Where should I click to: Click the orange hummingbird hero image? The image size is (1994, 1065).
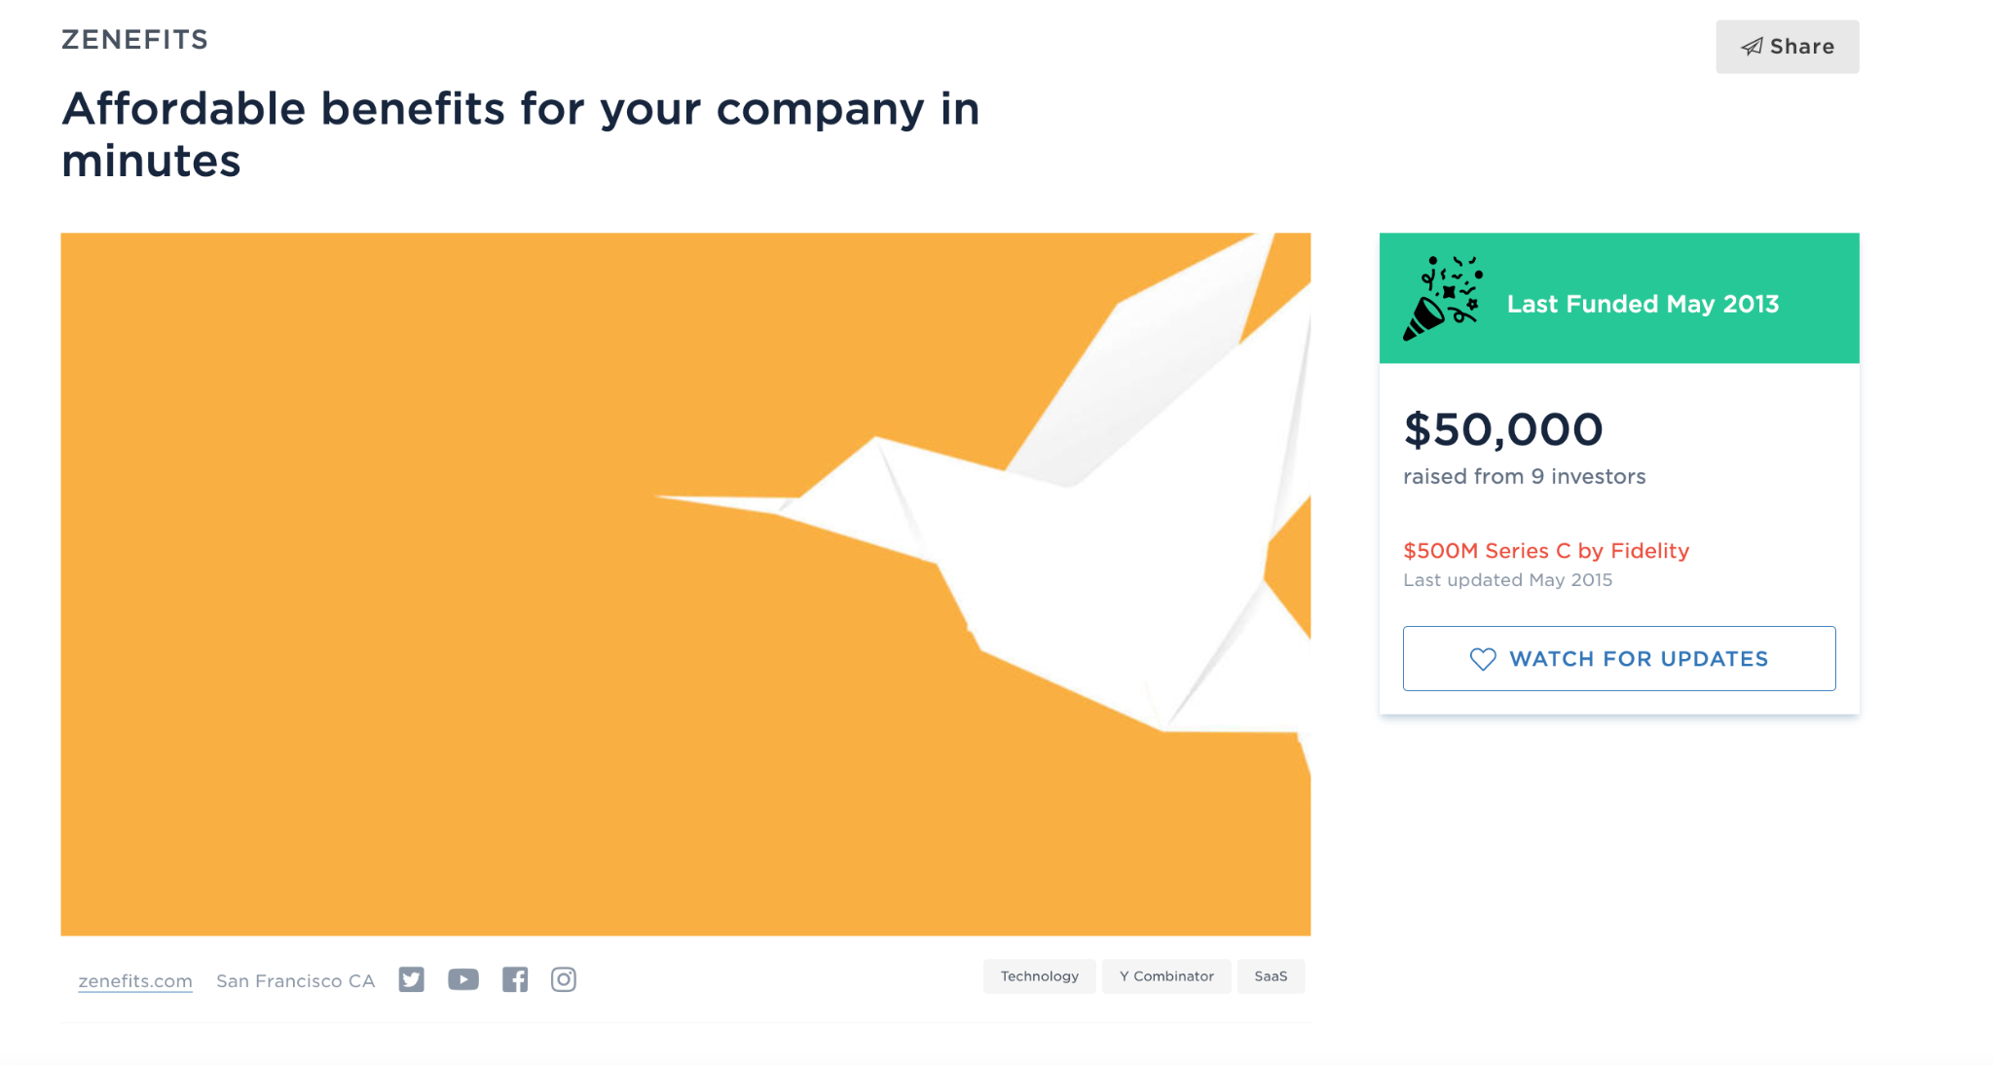point(685,581)
